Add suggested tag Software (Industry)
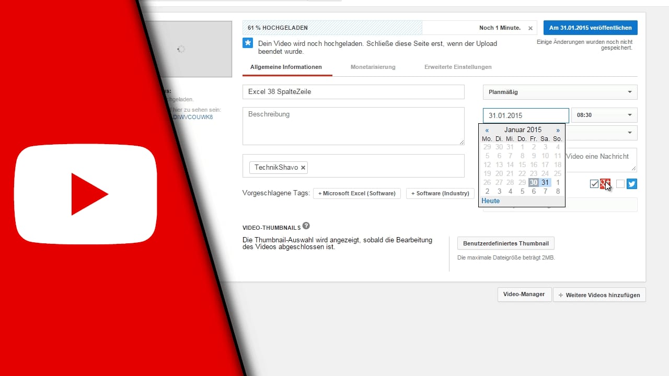The width and height of the screenshot is (669, 376). [x=440, y=193]
